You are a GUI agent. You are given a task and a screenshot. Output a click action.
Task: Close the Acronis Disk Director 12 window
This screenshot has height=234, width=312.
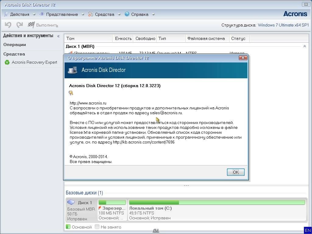(306, 4)
